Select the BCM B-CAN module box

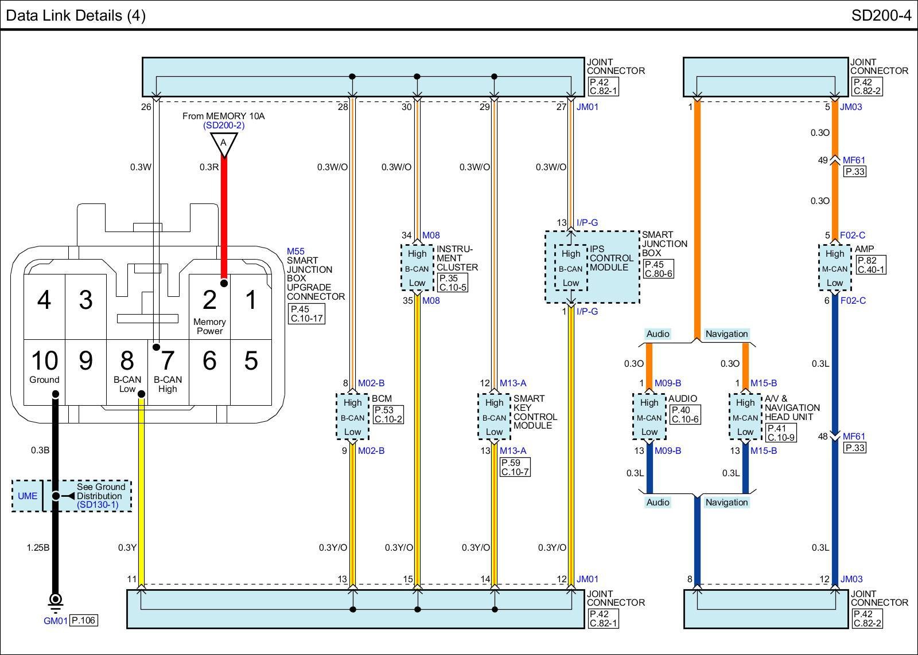[x=352, y=418]
